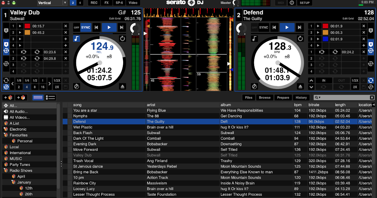Click blue color swatch of cue 3, deck 2

[325, 39]
